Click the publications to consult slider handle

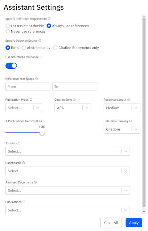42,133
